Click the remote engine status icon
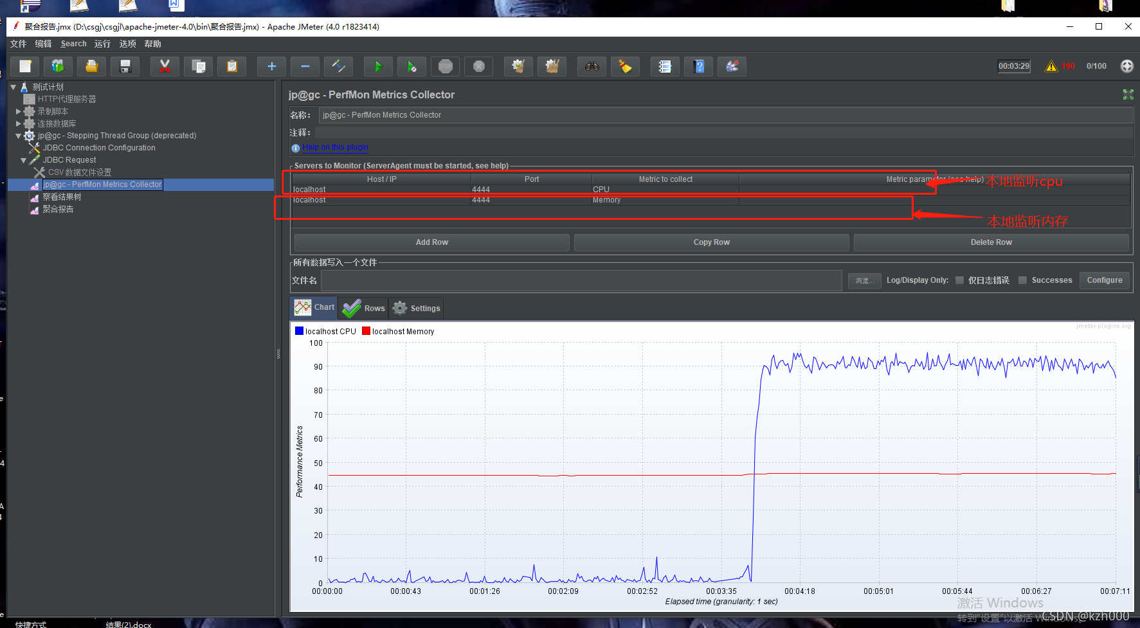The image size is (1140, 628). pyautogui.click(x=1127, y=66)
